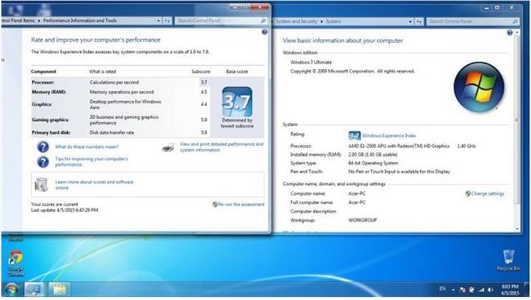Click the question mark icon beside "What do these numbers mean?"

pyautogui.click(x=42, y=147)
